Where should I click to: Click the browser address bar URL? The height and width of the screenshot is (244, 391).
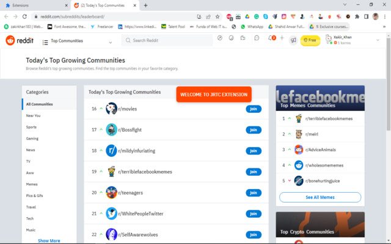(72, 16)
